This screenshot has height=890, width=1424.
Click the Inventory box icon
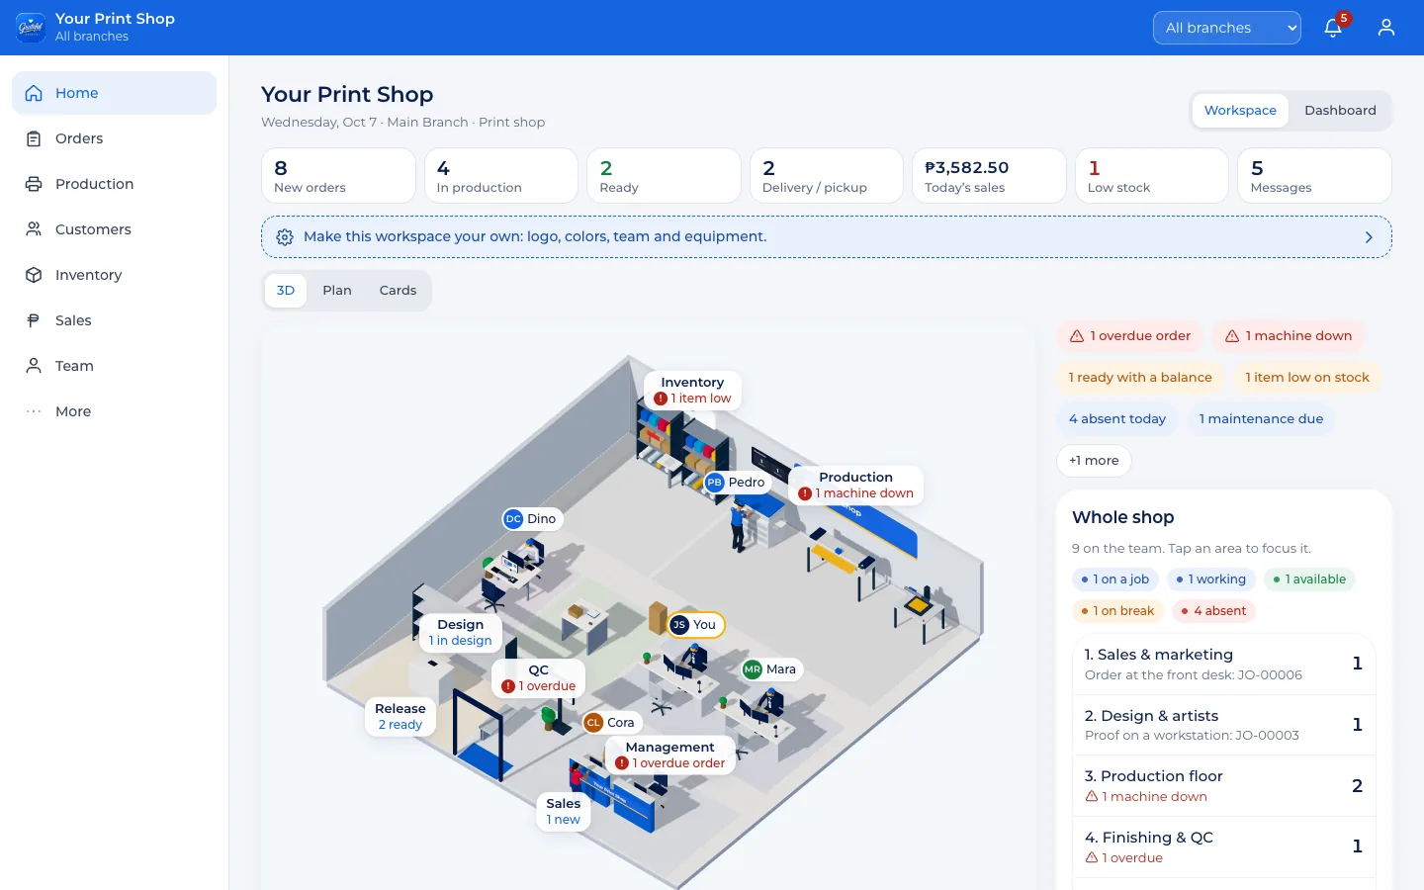(x=34, y=275)
